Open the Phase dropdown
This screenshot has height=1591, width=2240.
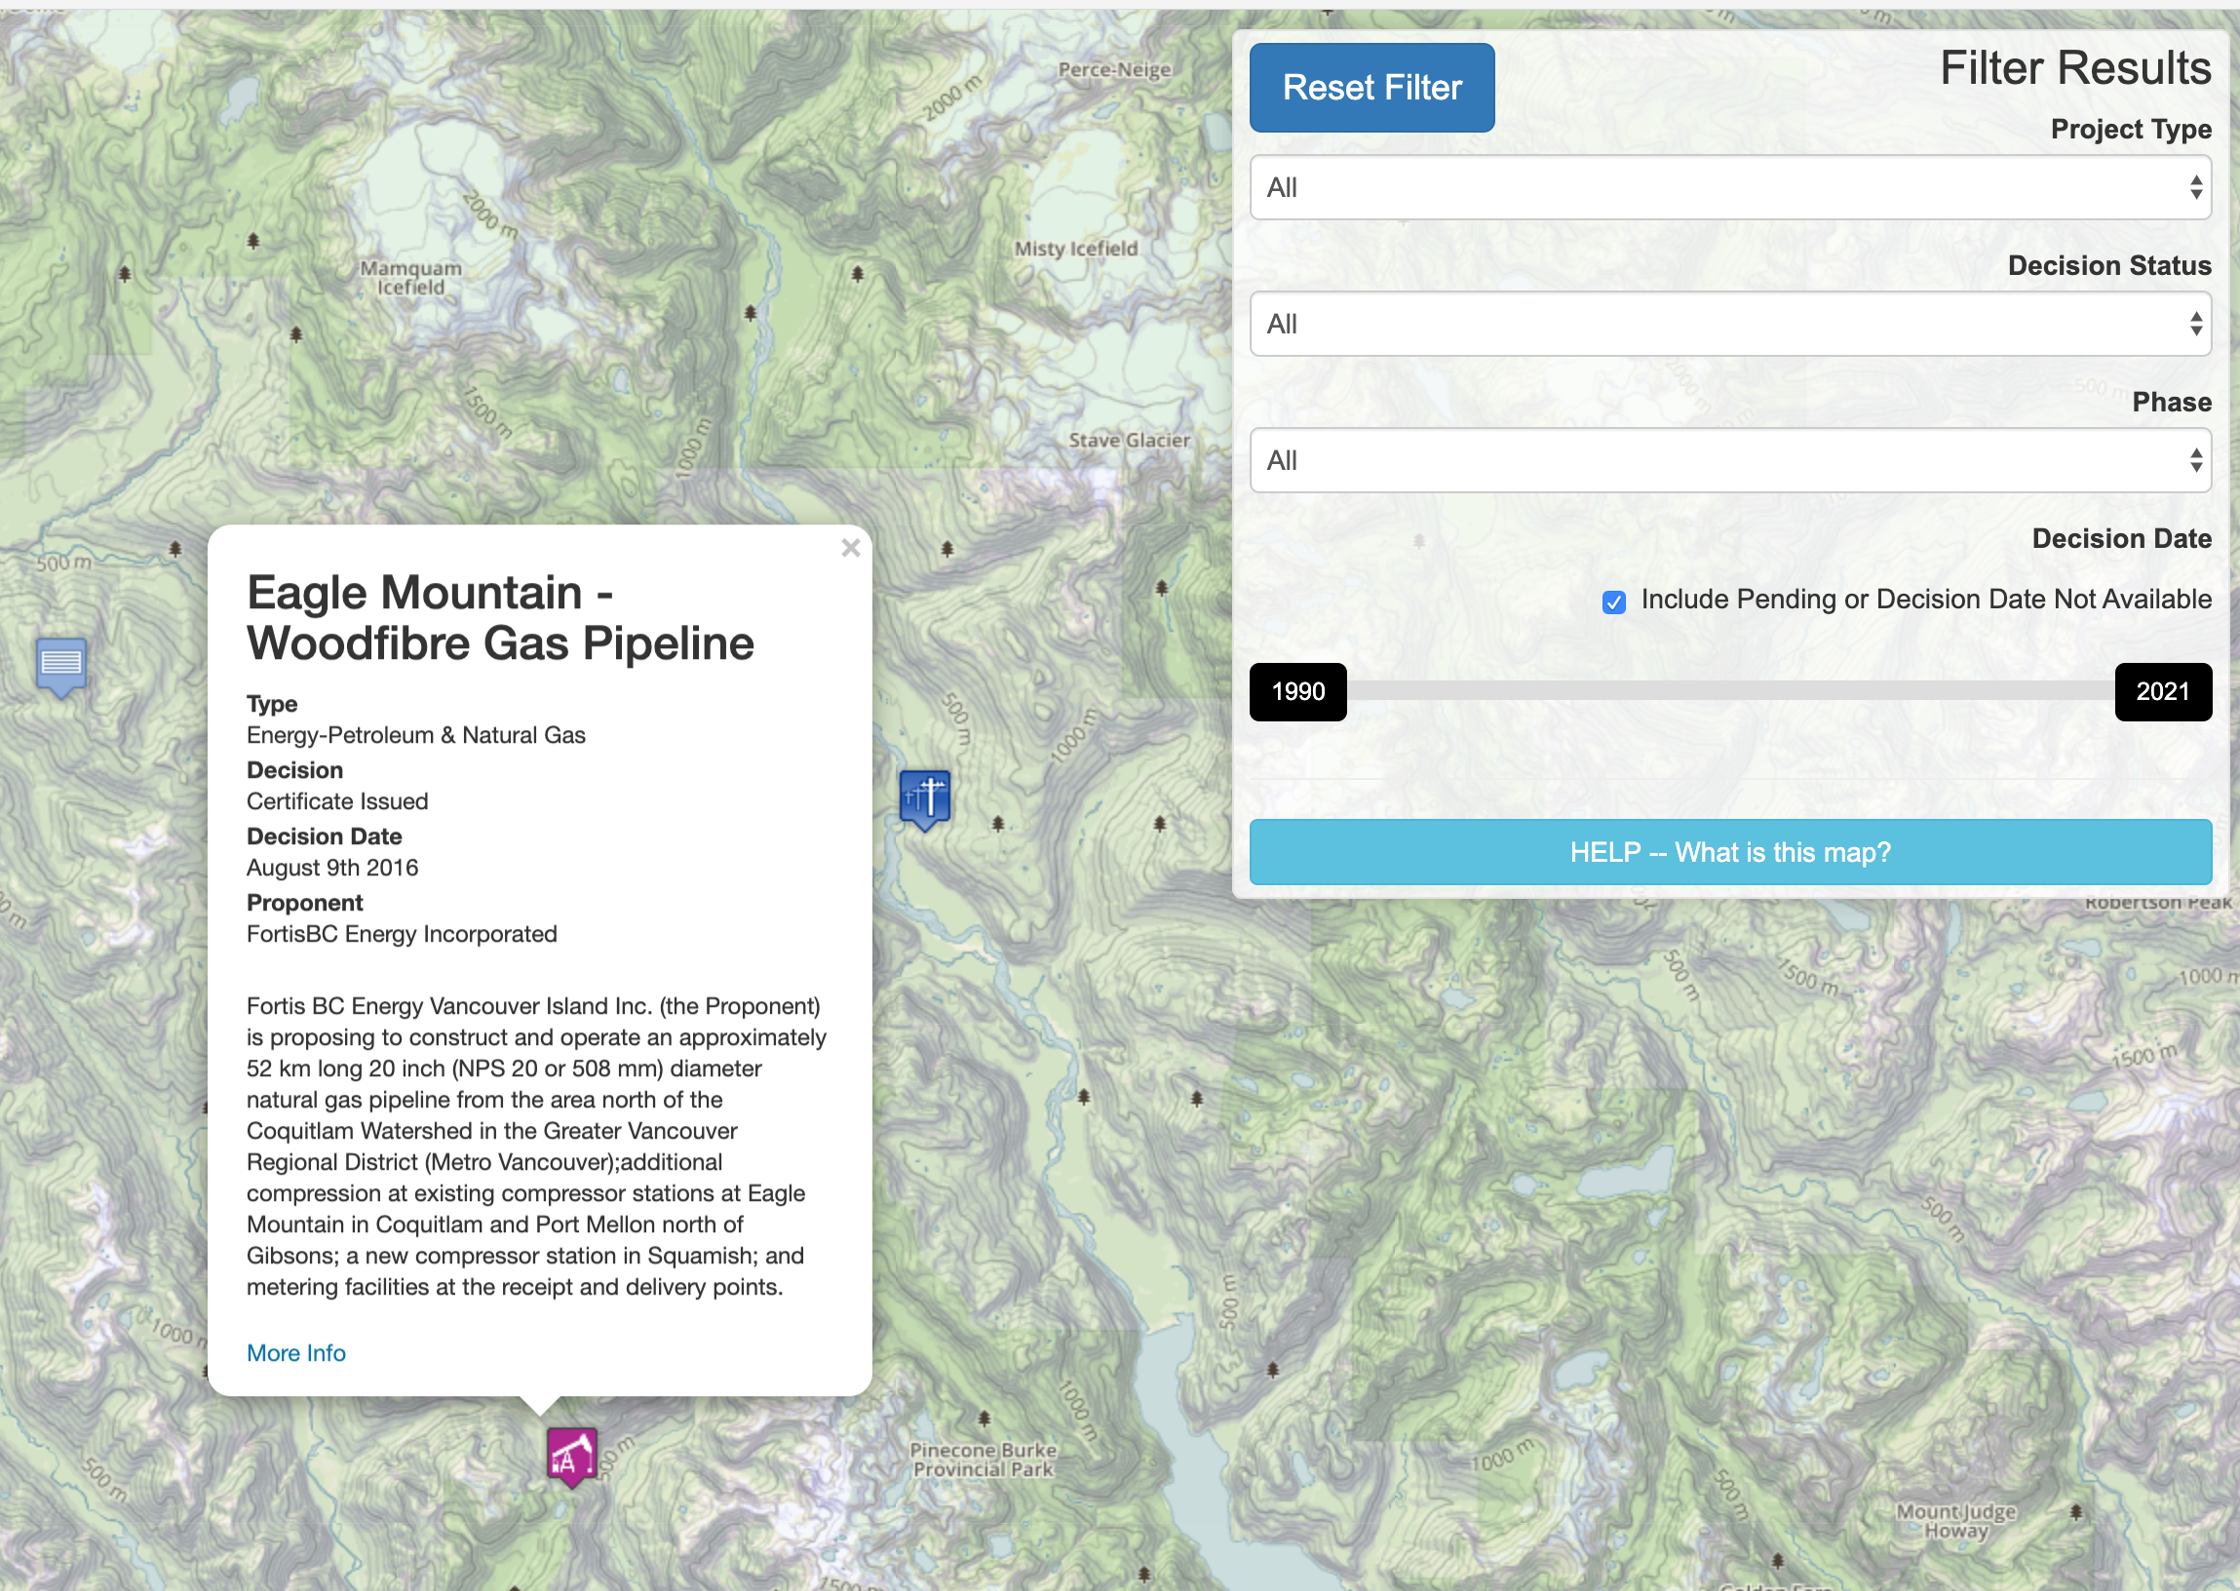pyautogui.click(x=1729, y=459)
